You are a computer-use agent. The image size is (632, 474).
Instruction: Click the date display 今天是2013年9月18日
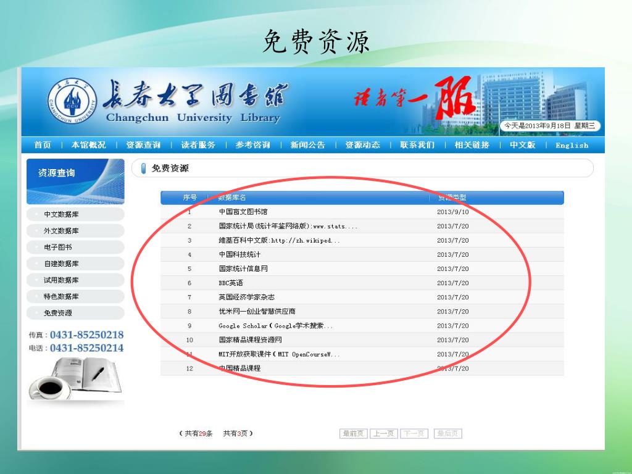[x=550, y=126]
